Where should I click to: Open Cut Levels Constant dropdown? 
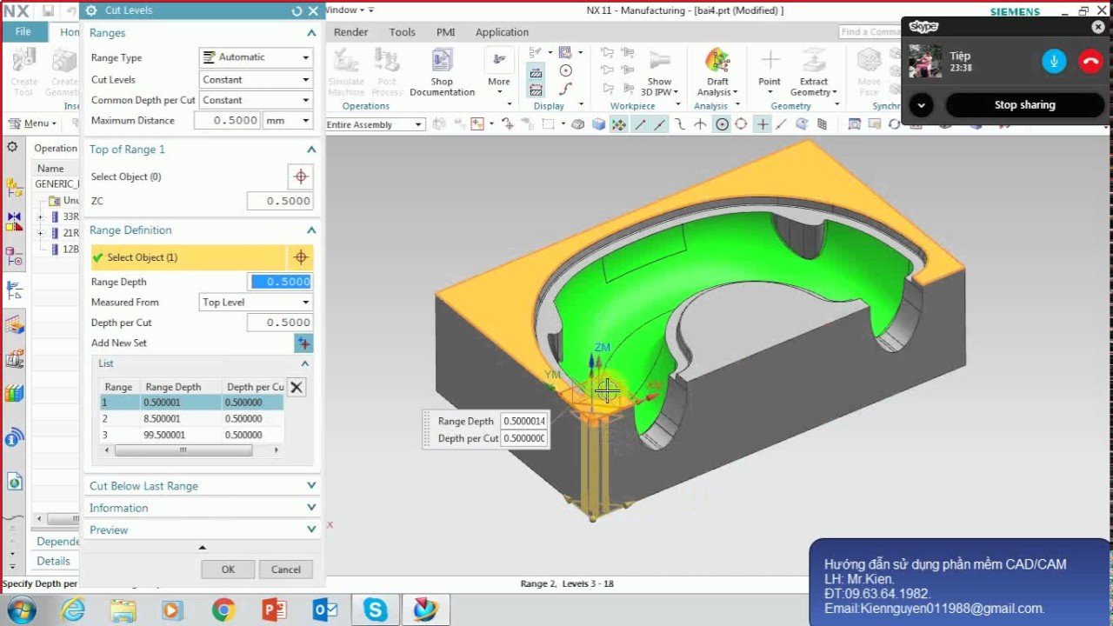(256, 79)
